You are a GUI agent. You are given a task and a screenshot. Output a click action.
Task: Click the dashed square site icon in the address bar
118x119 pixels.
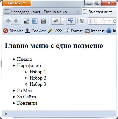point(93,21)
